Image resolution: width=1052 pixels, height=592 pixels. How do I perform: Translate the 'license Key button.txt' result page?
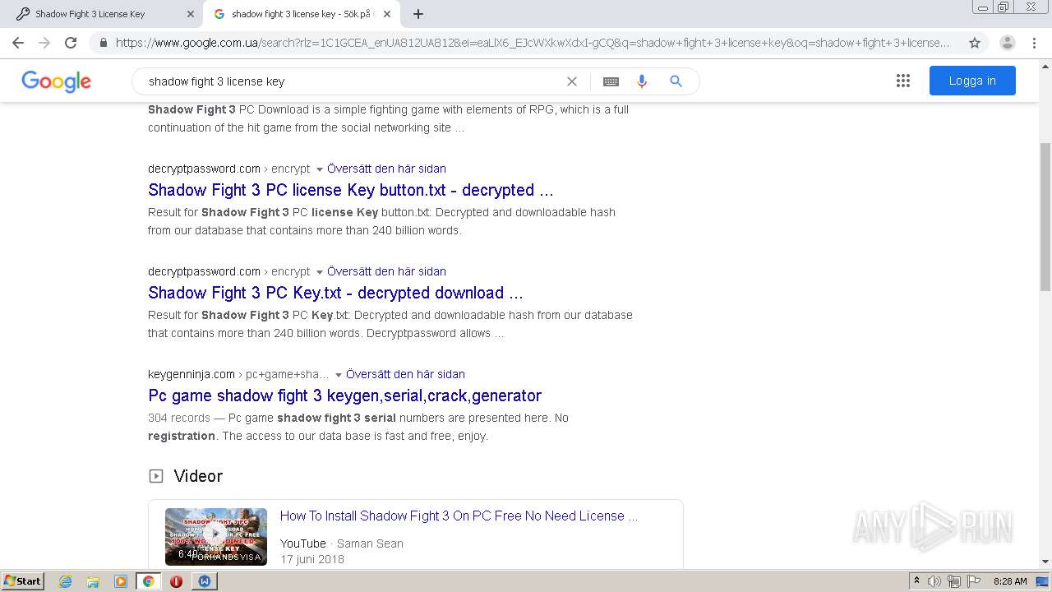pos(386,169)
